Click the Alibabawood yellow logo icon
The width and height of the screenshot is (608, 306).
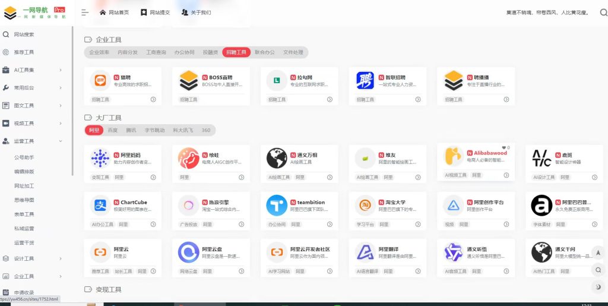[454, 156]
